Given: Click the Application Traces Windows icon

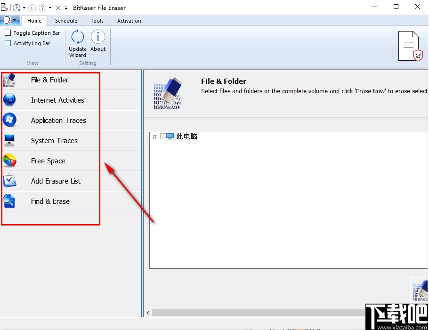Looking at the screenshot, I should tap(9, 120).
